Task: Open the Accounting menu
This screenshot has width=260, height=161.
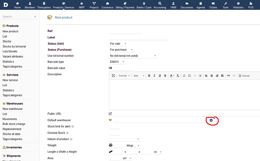Action: [160, 5]
